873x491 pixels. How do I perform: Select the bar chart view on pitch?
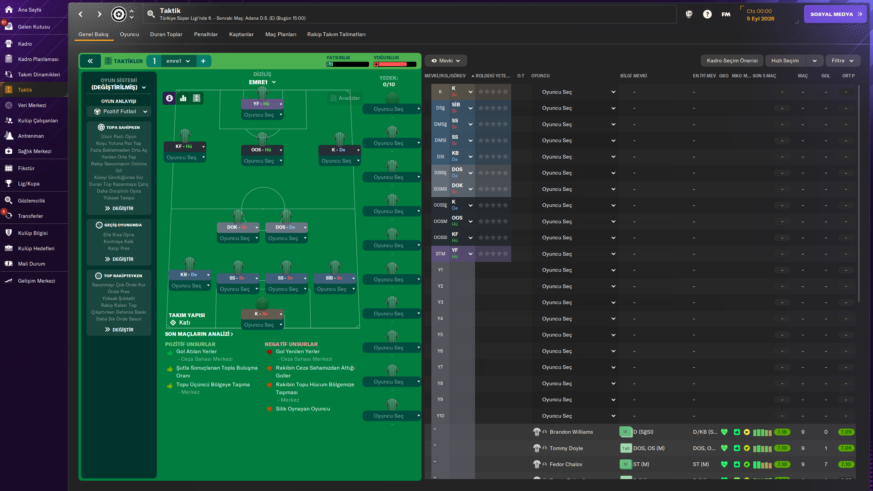(x=183, y=98)
